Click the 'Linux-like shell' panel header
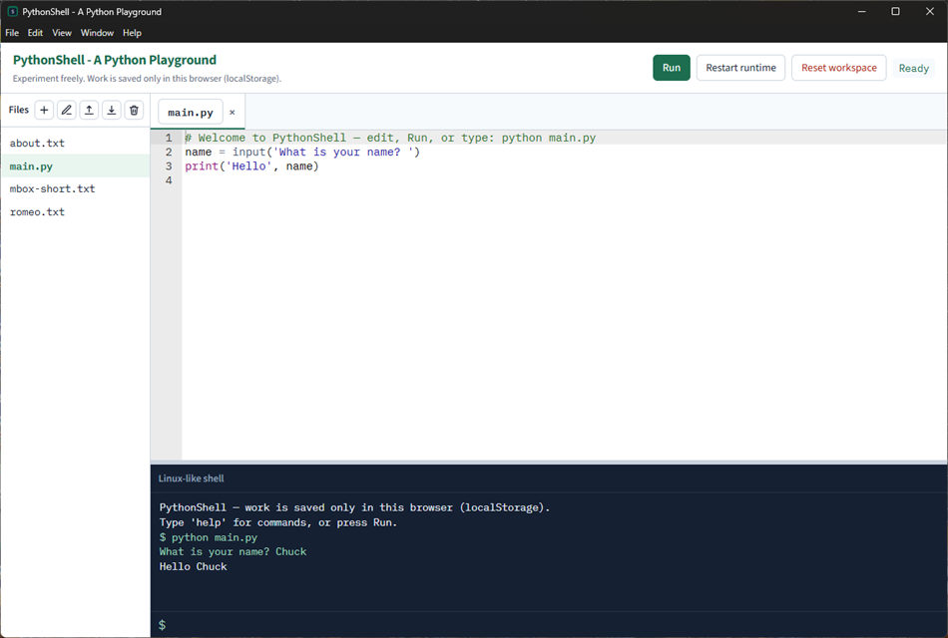The height and width of the screenshot is (638, 948). tap(191, 478)
